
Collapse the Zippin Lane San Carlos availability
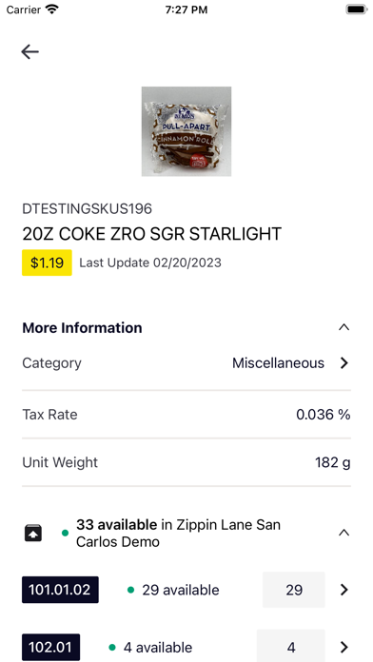[x=344, y=533]
